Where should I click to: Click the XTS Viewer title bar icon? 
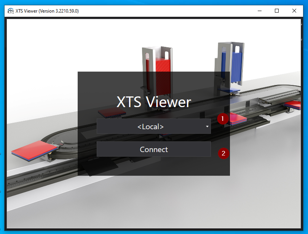10,11
